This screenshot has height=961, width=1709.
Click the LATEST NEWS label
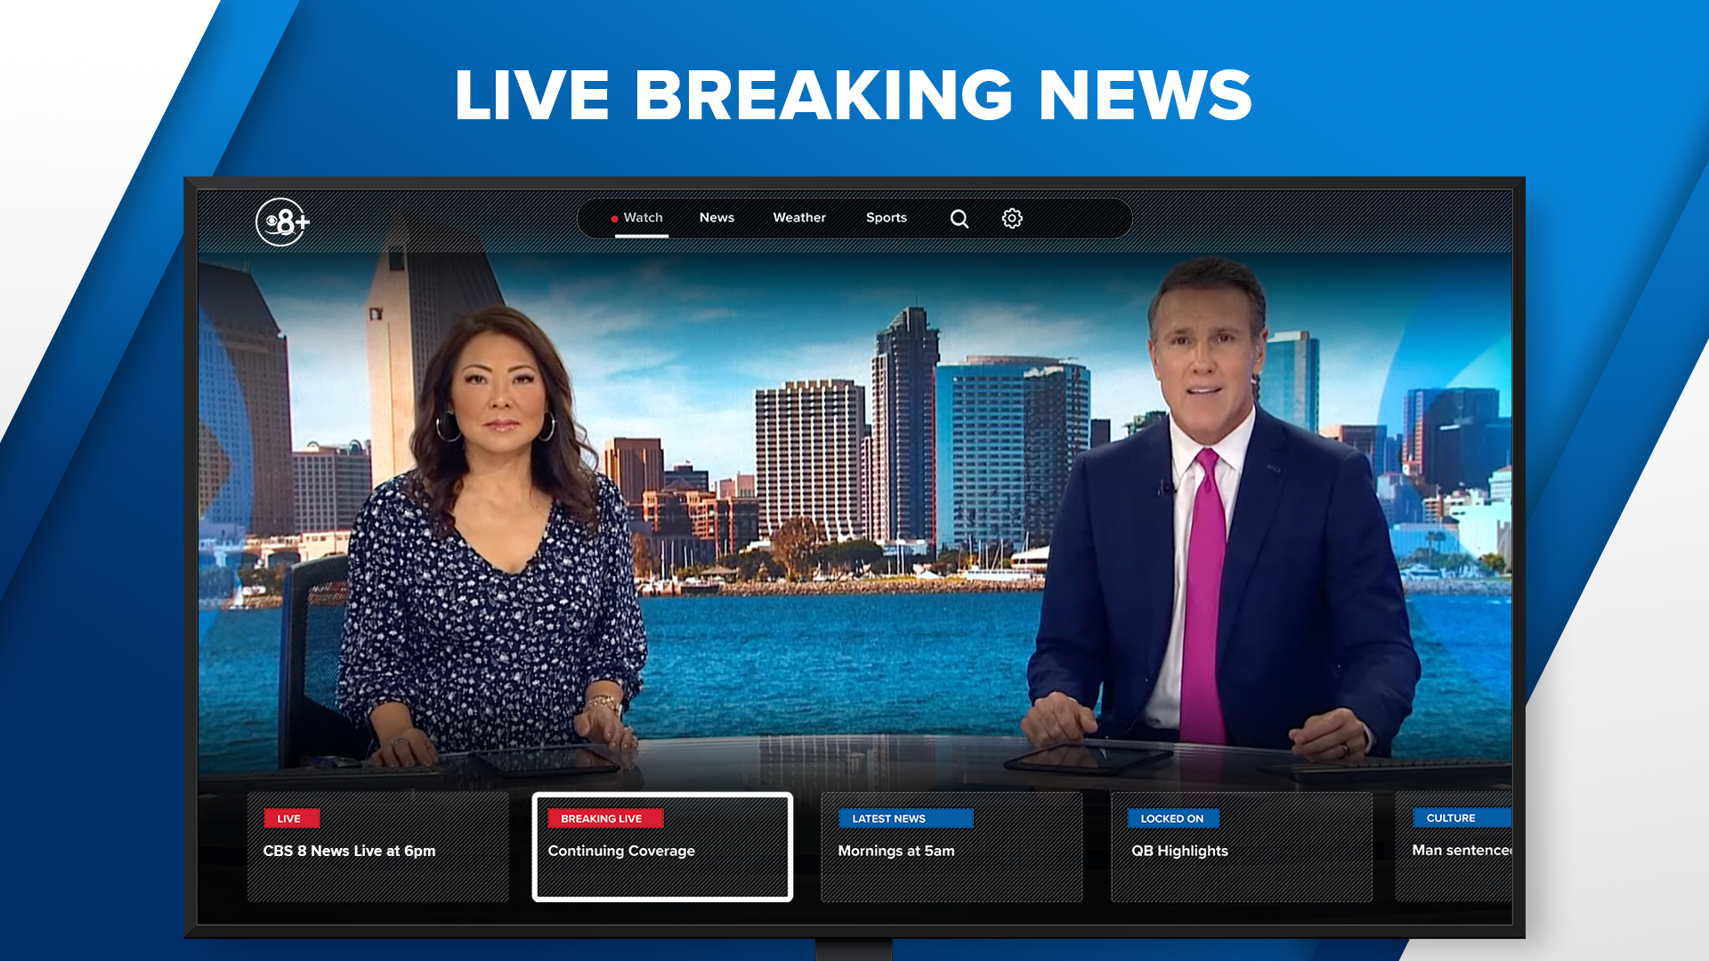pos(906,819)
